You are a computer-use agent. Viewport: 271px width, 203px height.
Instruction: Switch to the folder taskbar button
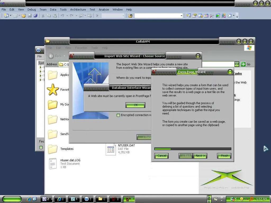(102, 199)
